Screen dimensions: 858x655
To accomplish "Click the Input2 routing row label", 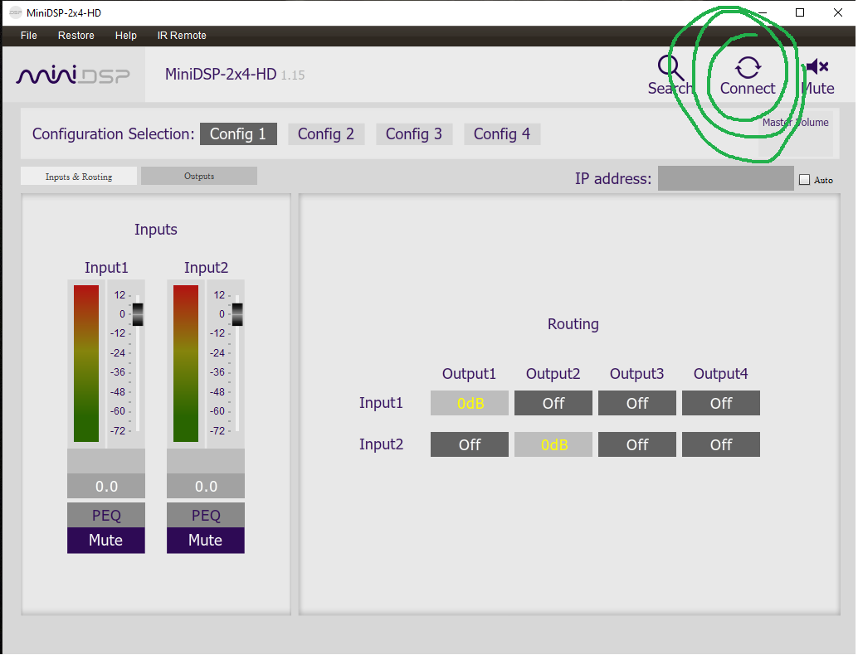I will [381, 444].
